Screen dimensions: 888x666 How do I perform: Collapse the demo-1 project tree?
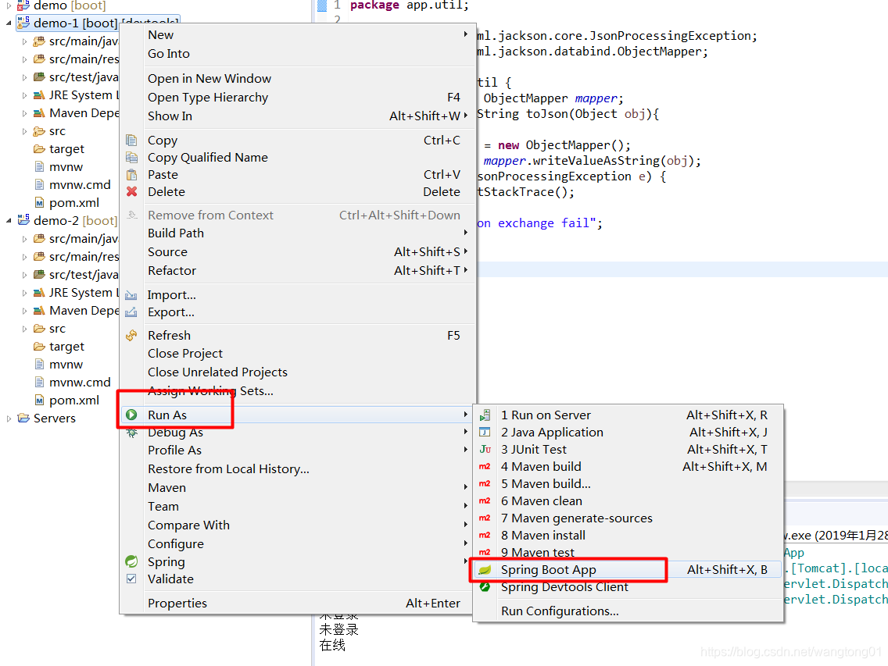(9, 23)
